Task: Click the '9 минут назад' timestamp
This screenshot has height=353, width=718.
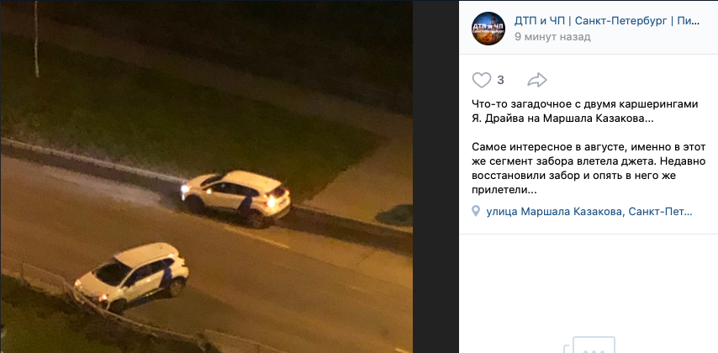Action: click(x=552, y=37)
